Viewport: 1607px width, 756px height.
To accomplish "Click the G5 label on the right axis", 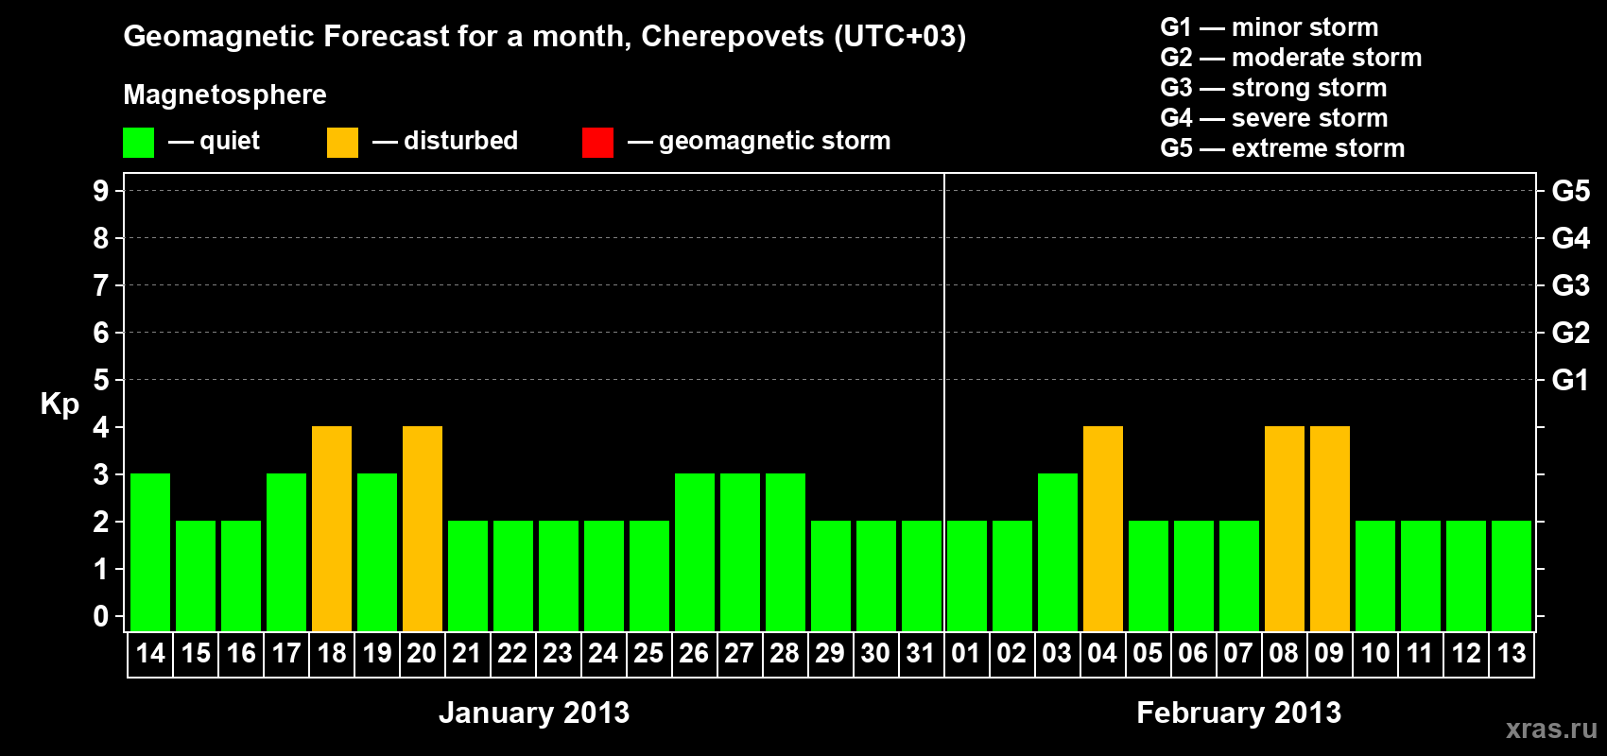I will 1571,191.
